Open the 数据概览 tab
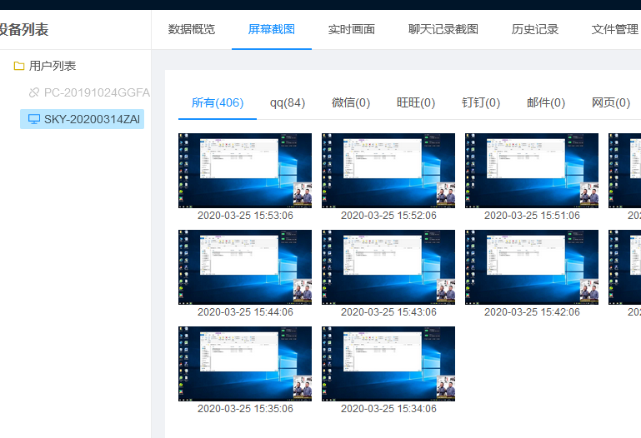The width and height of the screenshot is (641, 438). 191,29
